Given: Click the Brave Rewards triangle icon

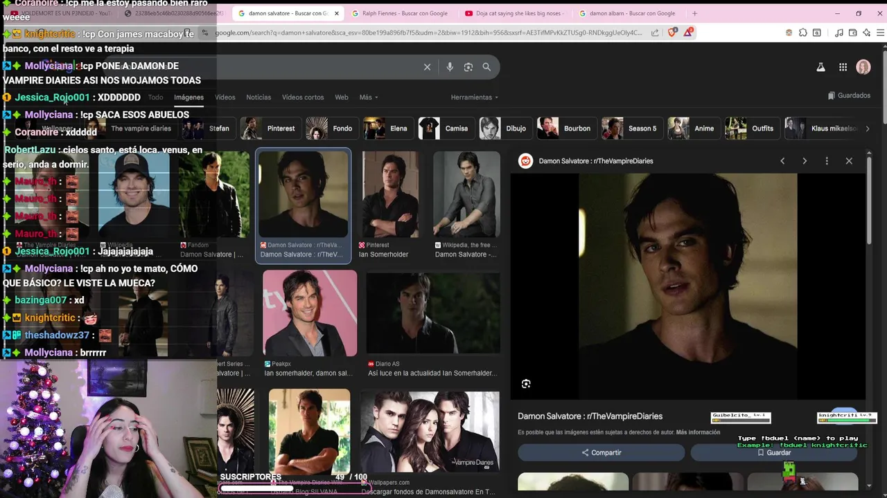Looking at the screenshot, I should [687, 33].
